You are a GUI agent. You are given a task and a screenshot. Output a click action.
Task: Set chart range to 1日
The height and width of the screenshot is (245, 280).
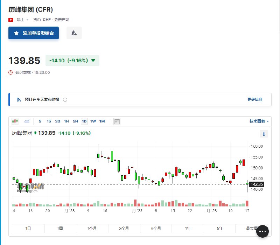(x=28, y=228)
